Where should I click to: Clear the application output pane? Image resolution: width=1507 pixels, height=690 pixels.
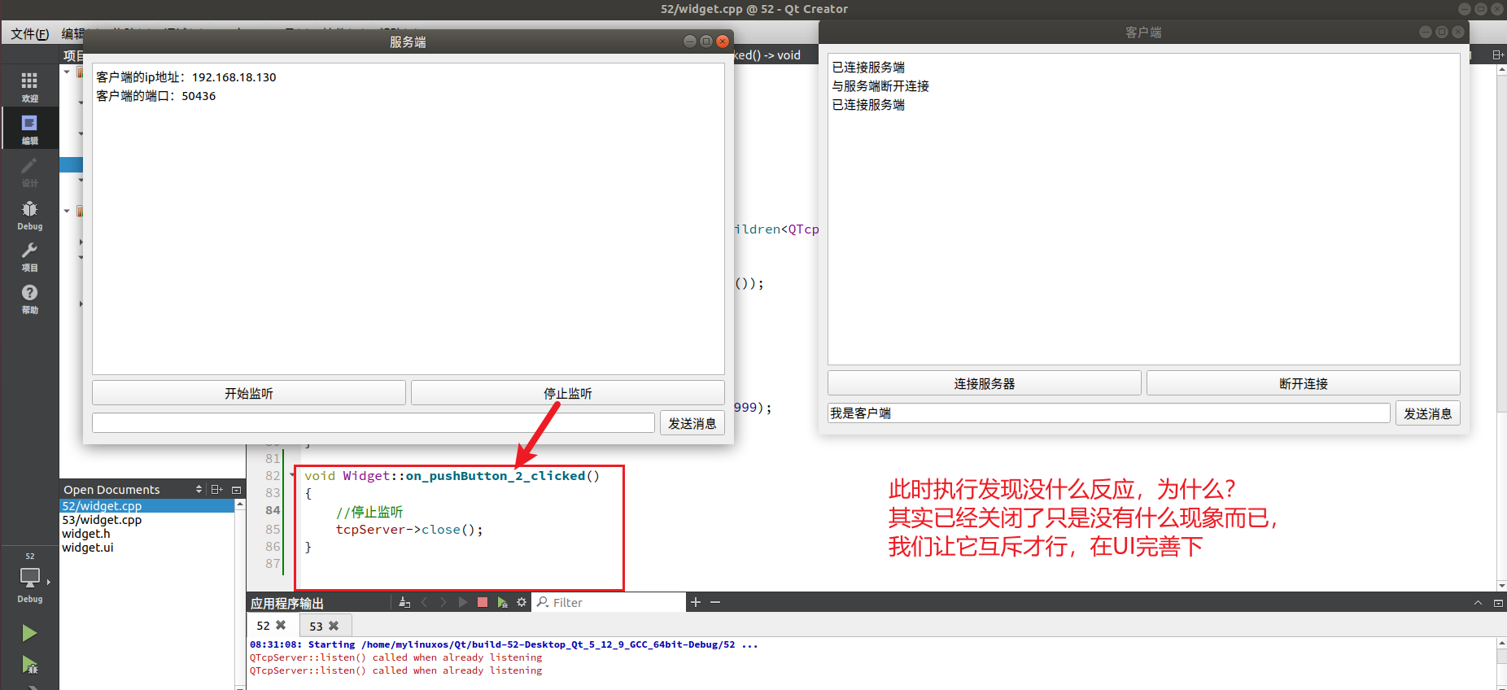pos(404,602)
